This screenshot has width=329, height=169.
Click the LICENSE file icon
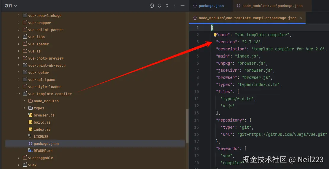(31, 136)
